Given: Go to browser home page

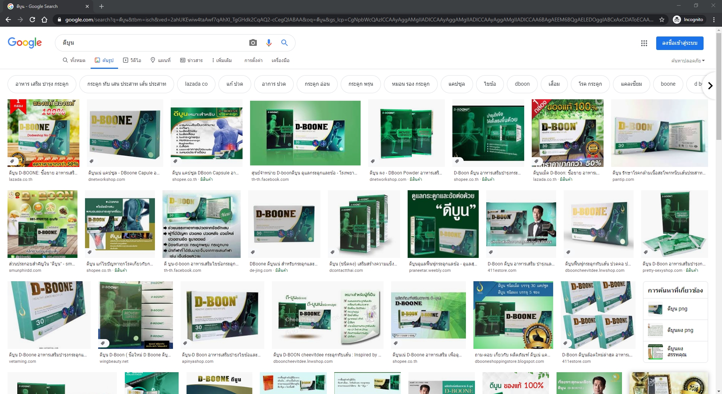Looking at the screenshot, I should point(44,20).
